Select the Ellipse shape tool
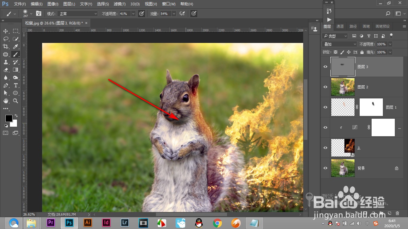 coord(16,93)
